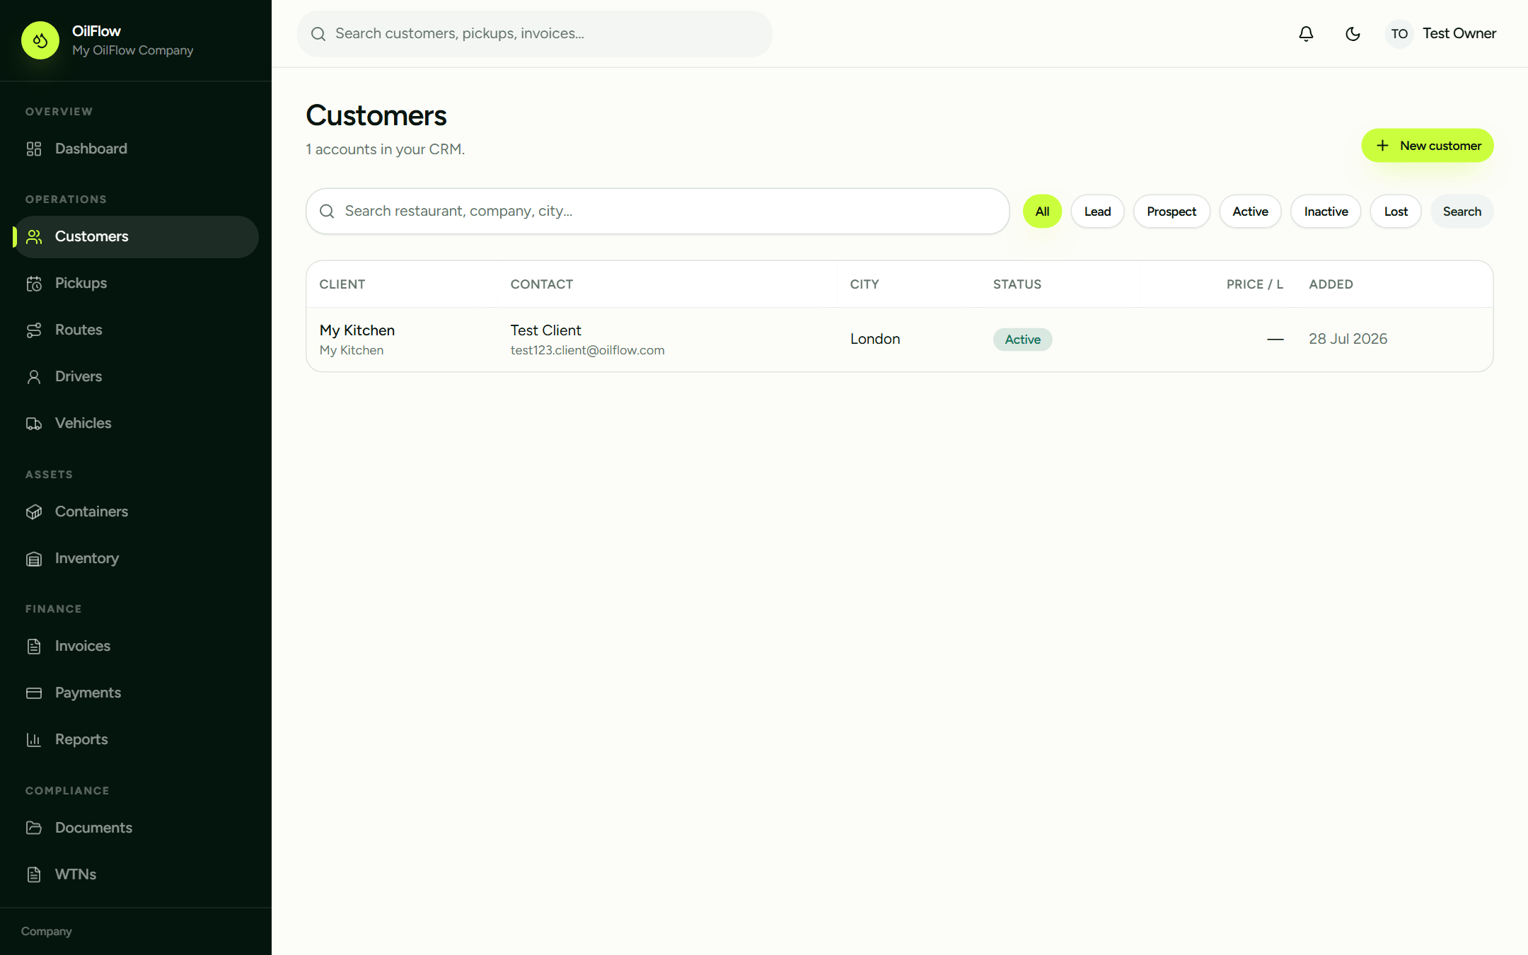Click the Invoices document icon
The width and height of the screenshot is (1528, 955).
34,646
